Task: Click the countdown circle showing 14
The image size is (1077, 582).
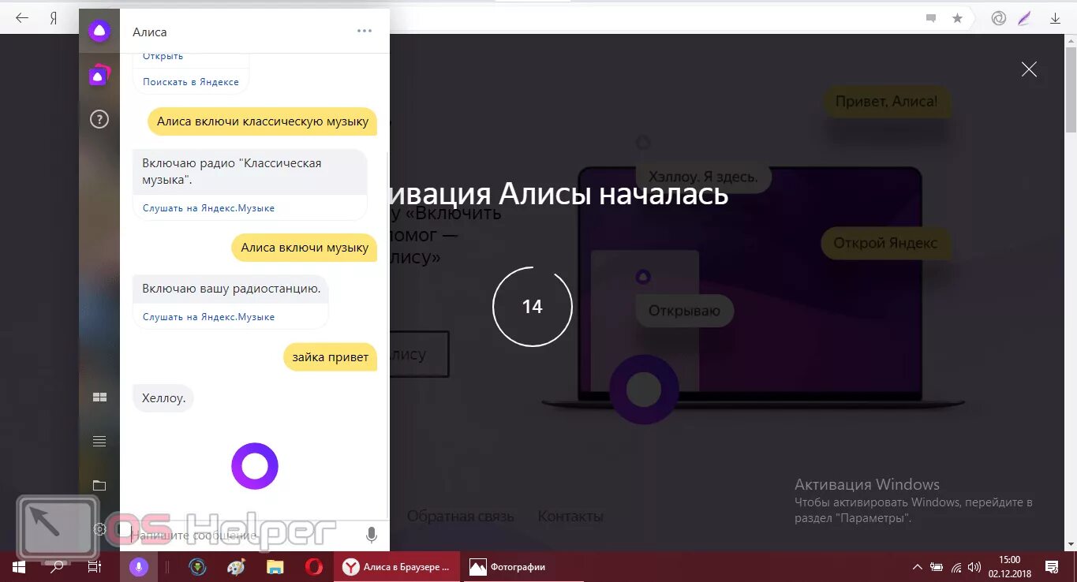Action: pyautogui.click(x=532, y=307)
